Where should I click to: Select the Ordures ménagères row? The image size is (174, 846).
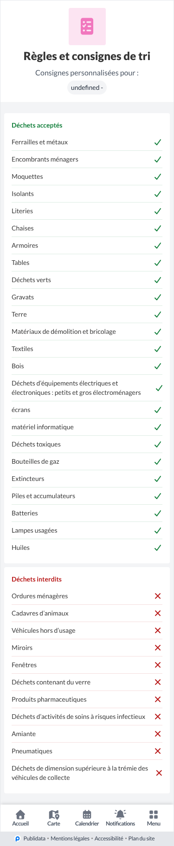(87, 596)
